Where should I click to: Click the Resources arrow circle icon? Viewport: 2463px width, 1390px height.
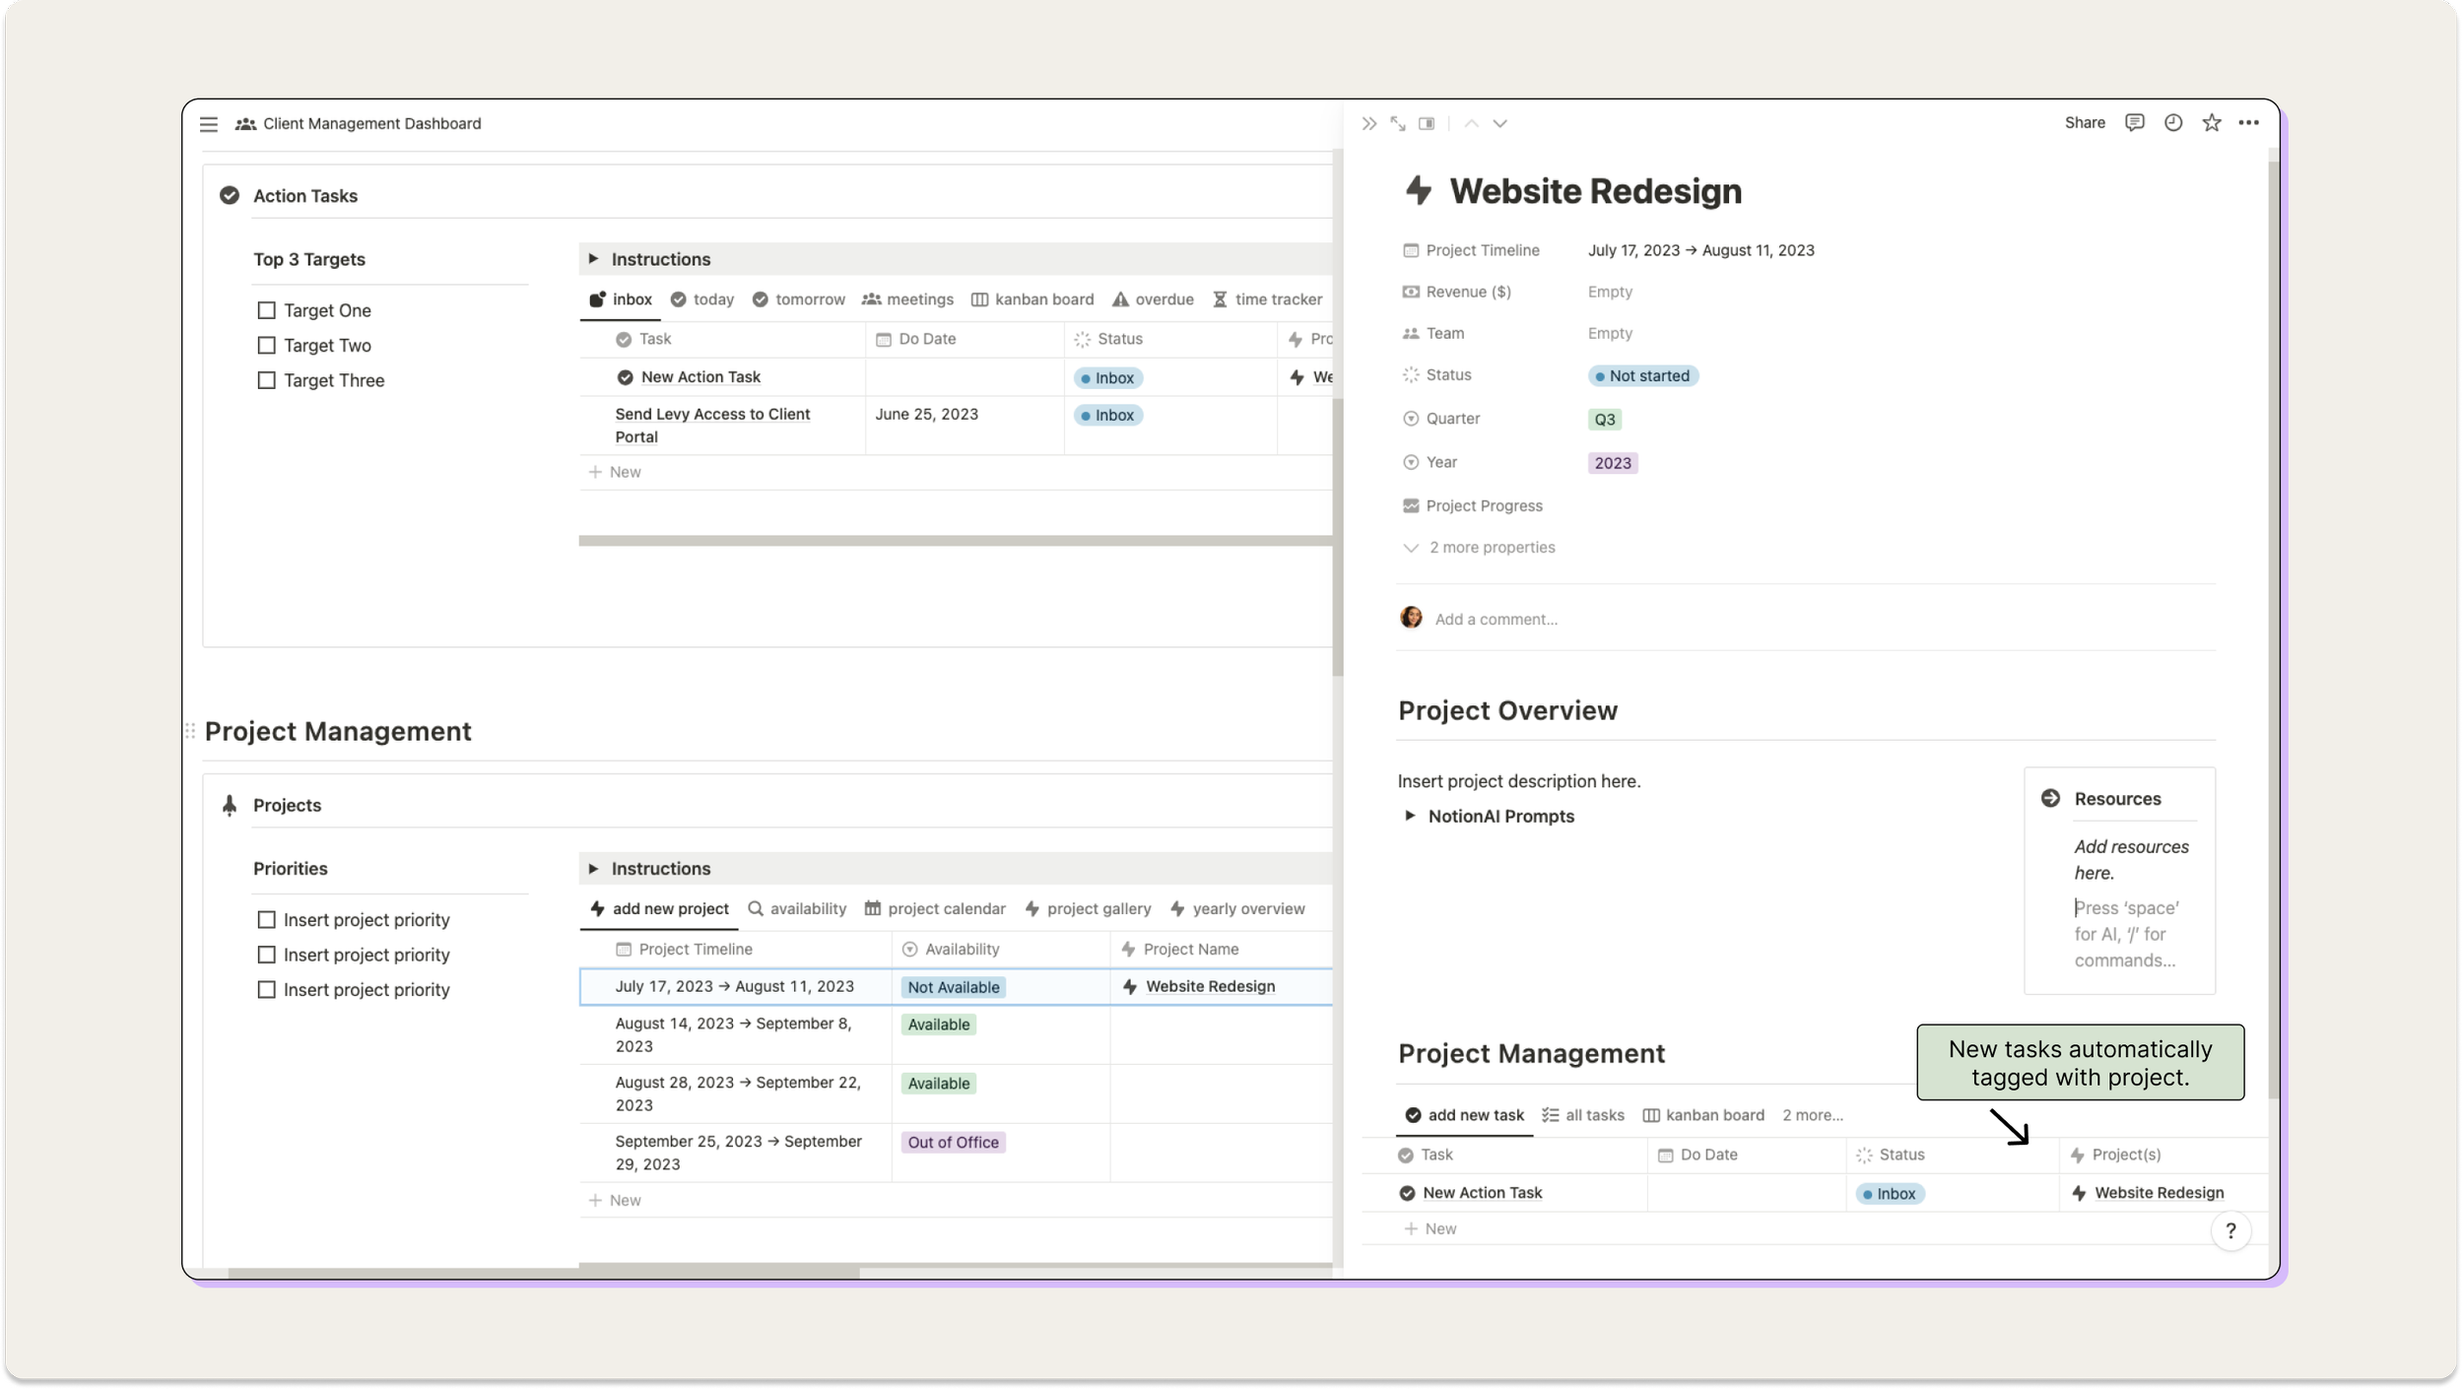(2050, 798)
